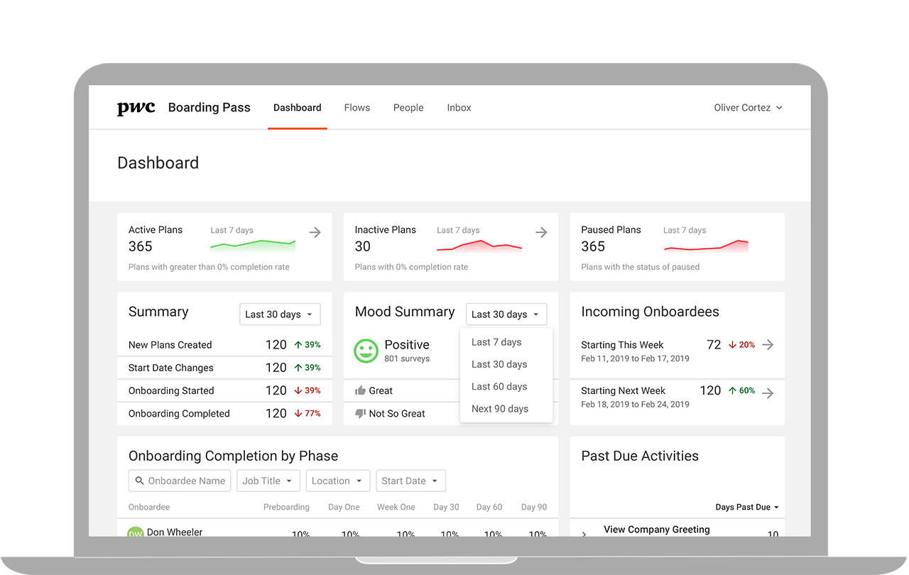Switch to the People tab
909x575 pixels.
point(408,108)
